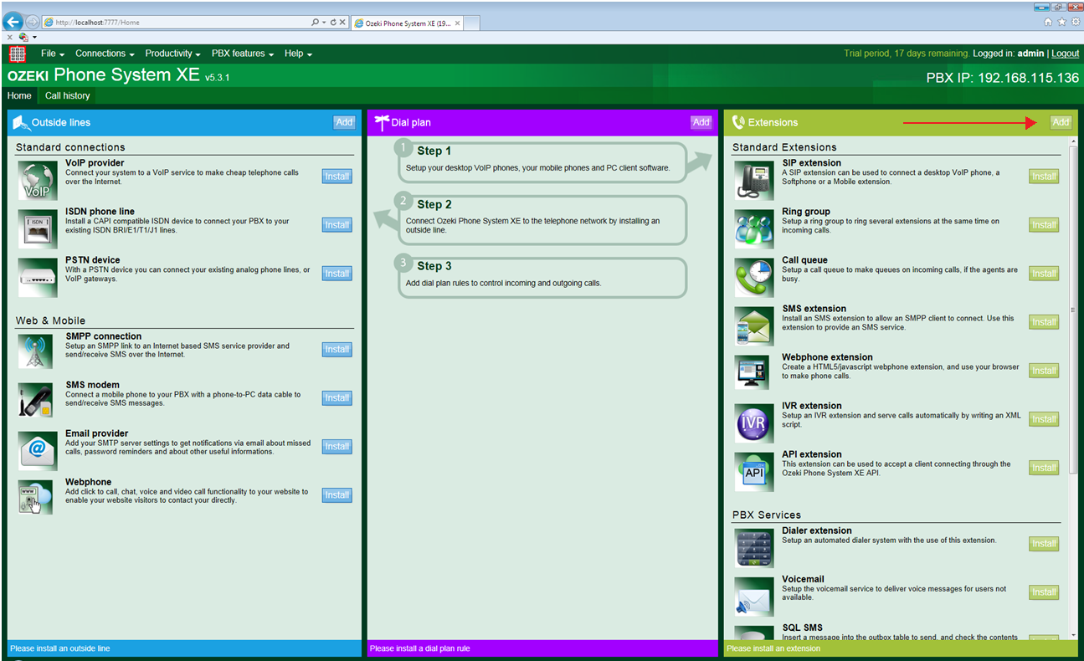The image size is (1084, 661).
Task: Click the Step 3 dial plan box
Action: (x=542, y=277)
